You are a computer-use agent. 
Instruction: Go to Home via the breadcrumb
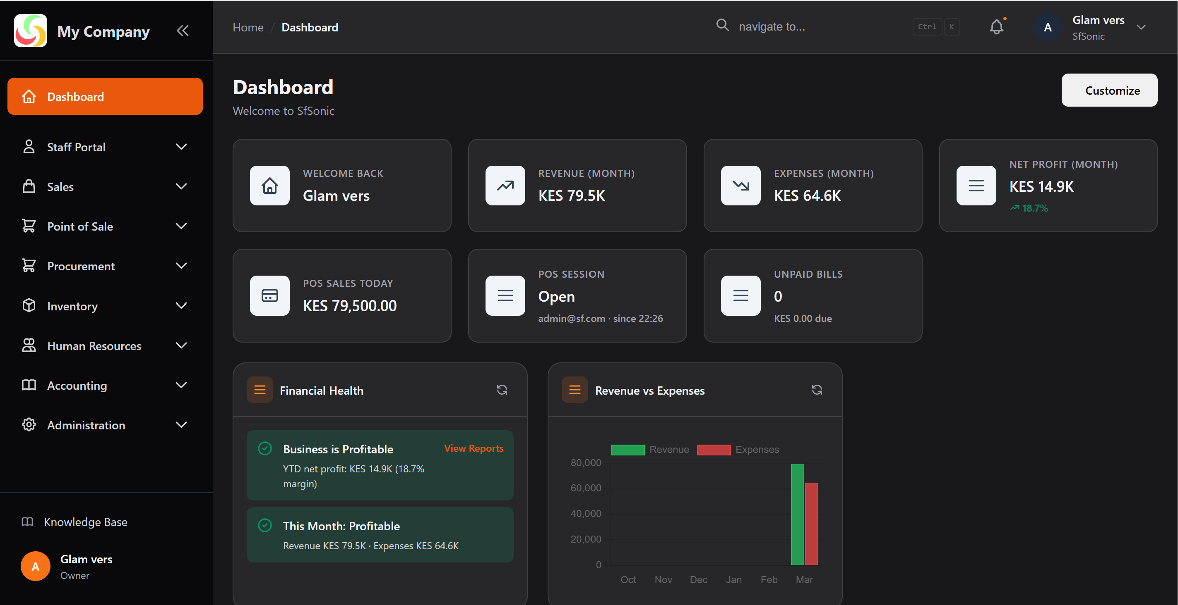tap(248, 27)
